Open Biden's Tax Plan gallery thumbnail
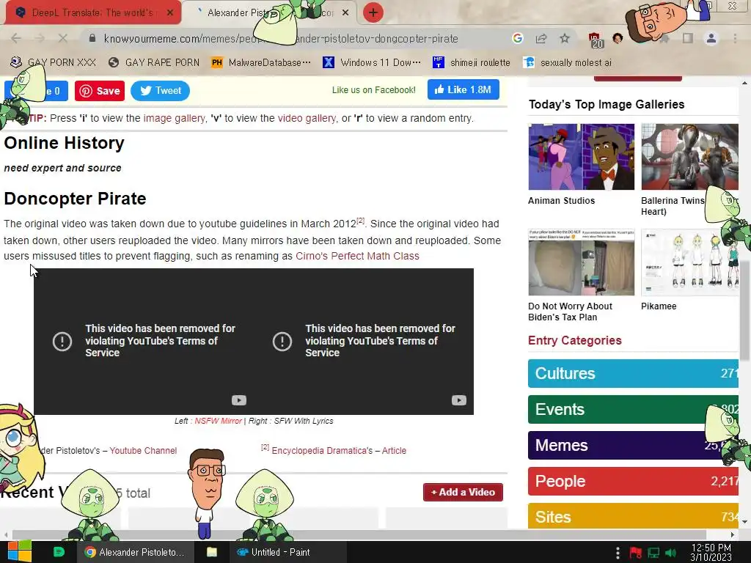The image size is (751, 563). [x=582, y=262]
